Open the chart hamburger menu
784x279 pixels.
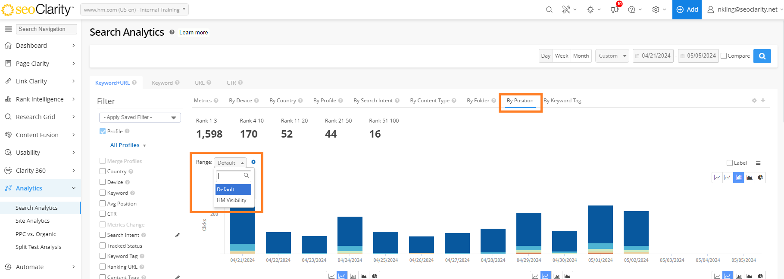point(758,163)
